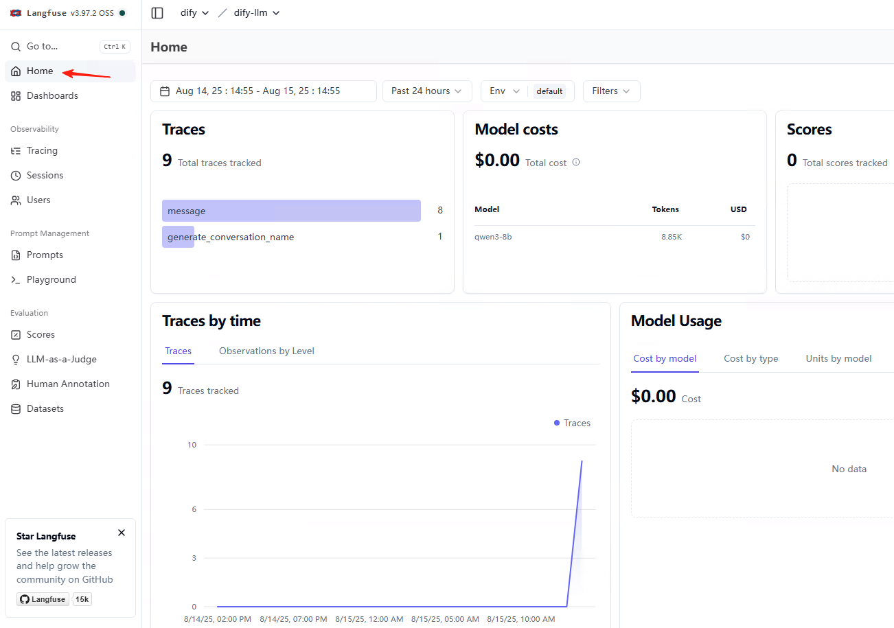Switch to Units by model tab
The width and height of the screenshot is (894, 628).
pos(838,358)
